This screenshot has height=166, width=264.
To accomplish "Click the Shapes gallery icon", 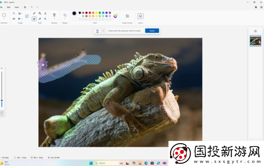I will (65, 15).
